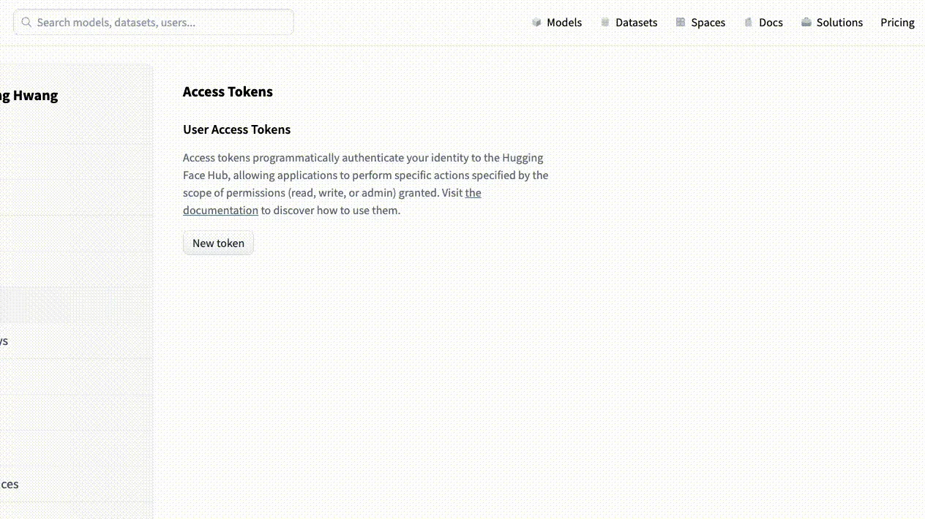
Task: Click the Models cube icon
Action: pyautogui.click(x=536, y=23)
